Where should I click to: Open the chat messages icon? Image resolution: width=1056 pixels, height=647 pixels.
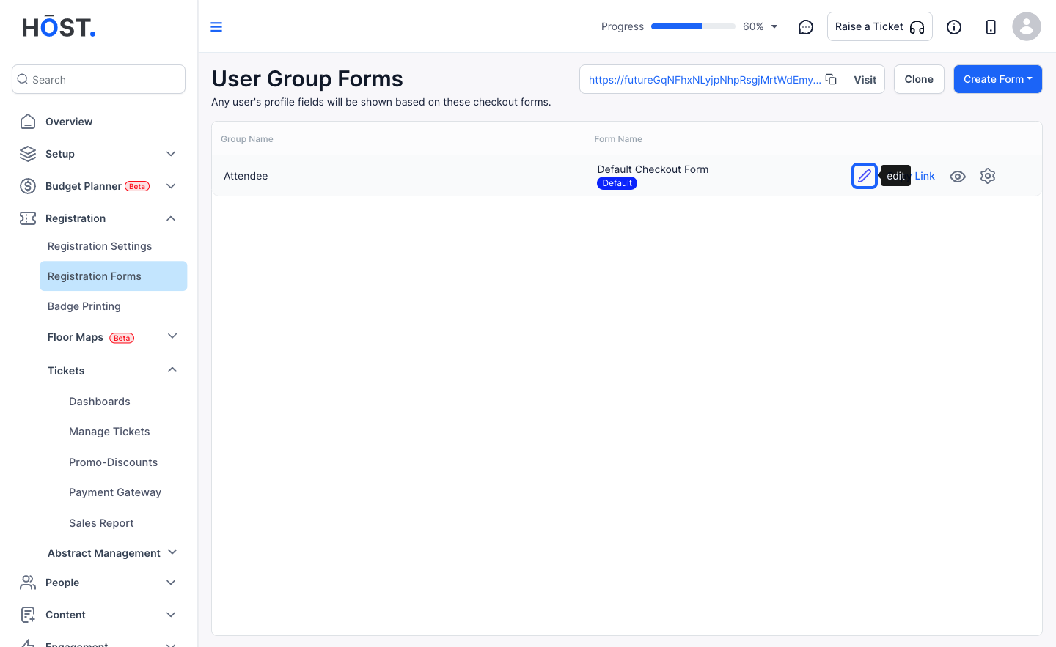click(806, 27)
